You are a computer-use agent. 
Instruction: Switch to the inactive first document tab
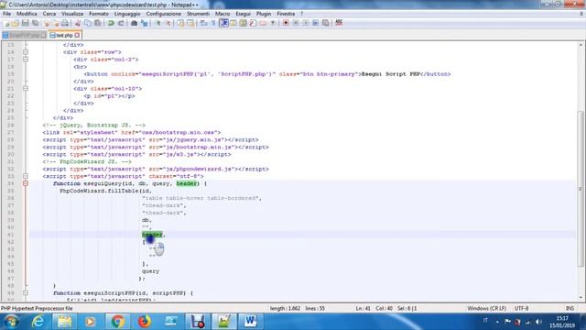point(24,35)
